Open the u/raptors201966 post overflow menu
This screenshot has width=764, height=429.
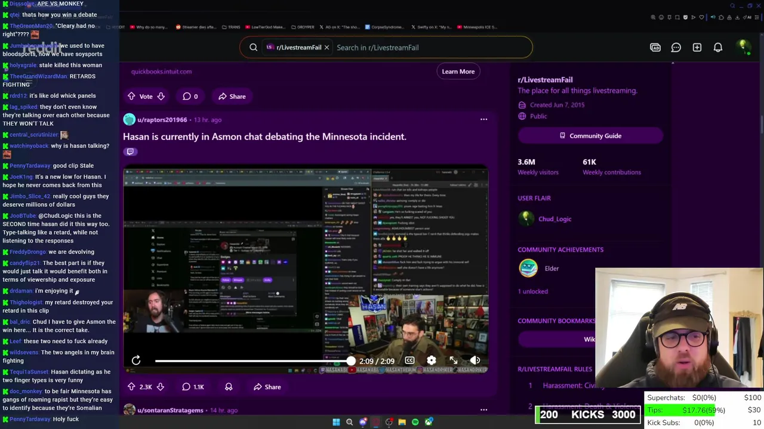[x=483, y=119]
